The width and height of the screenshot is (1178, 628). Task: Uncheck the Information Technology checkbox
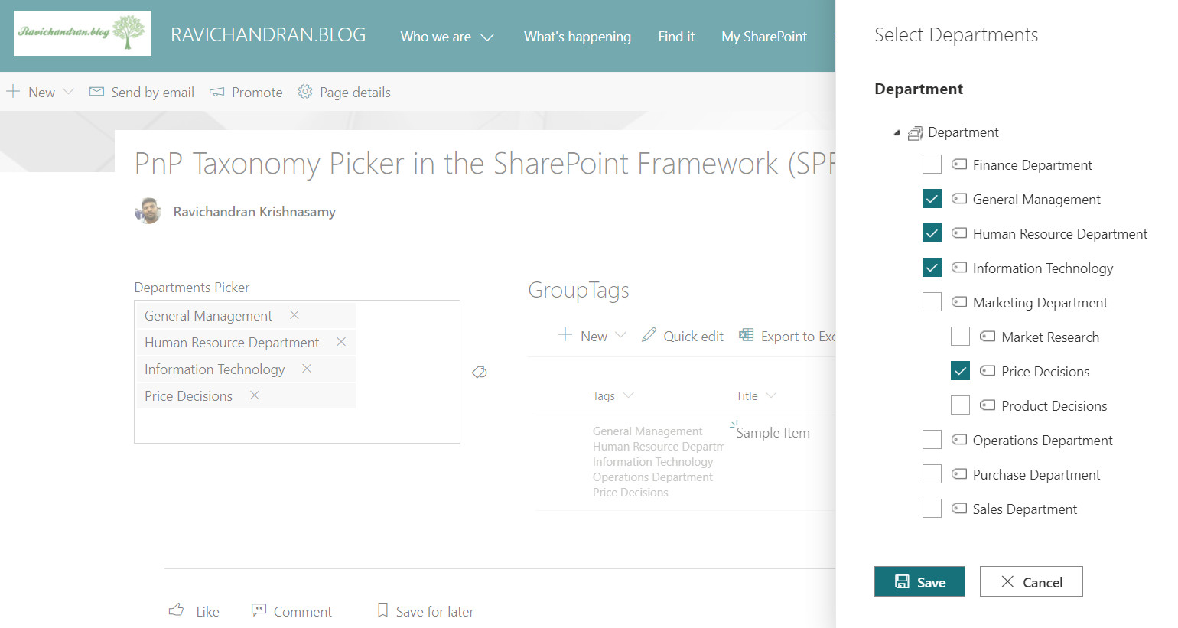tap(932, 268)
